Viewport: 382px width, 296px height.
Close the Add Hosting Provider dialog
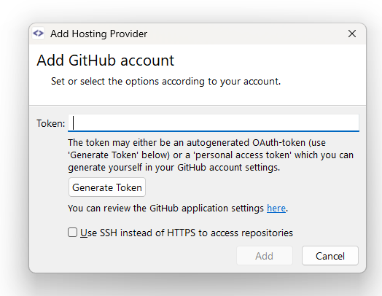(x=352, y=34)
